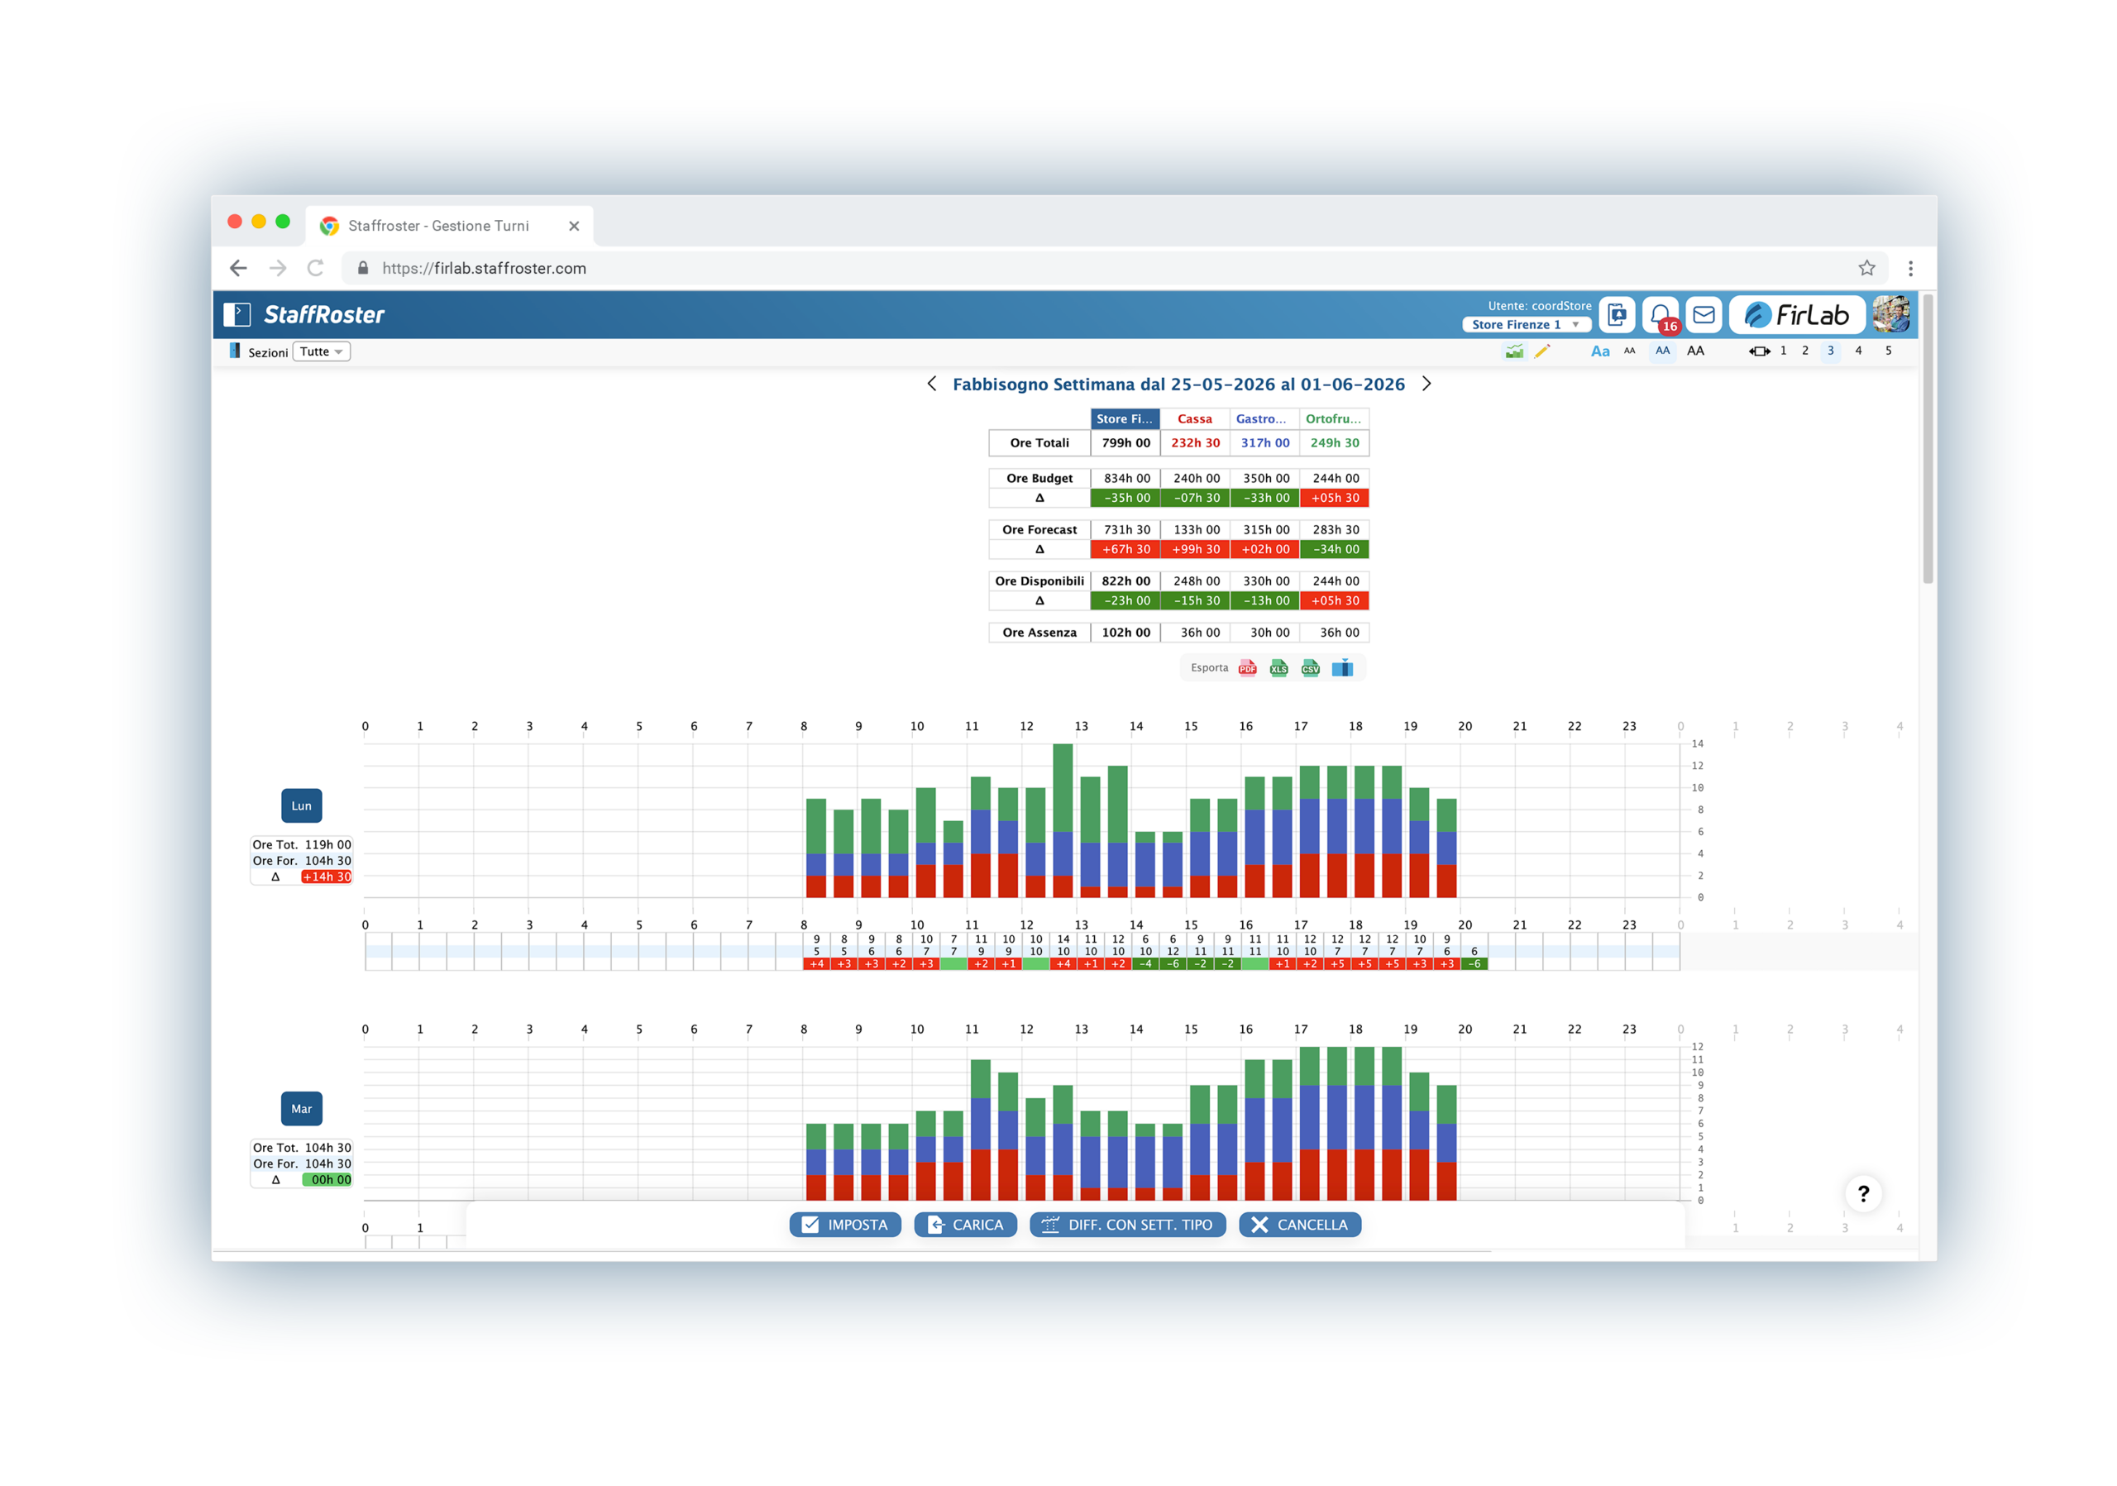Screen dimensions: 2117x1486
Task: Click the Esporta label
Action: pyautogui.click(x=1209, y=668)
